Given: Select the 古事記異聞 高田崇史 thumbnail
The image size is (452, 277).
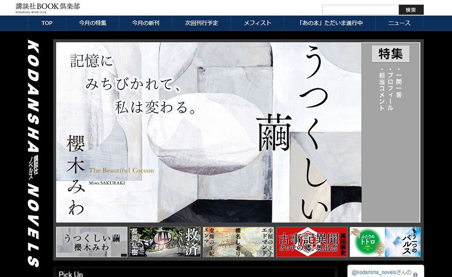Looking at the screenshot, I should point(312,242).
